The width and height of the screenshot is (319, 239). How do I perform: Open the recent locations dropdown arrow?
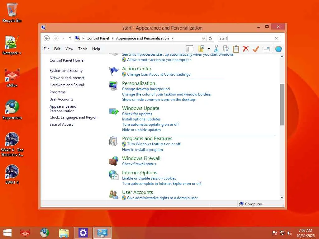[63, 38]
